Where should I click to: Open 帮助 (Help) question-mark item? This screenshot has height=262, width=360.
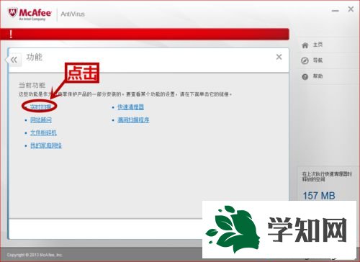coord(312,76)
